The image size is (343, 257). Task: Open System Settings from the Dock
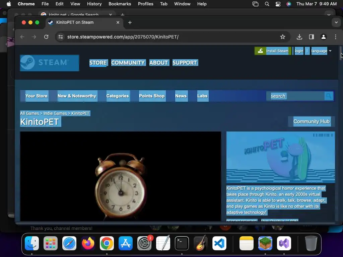tap(144, 243)
